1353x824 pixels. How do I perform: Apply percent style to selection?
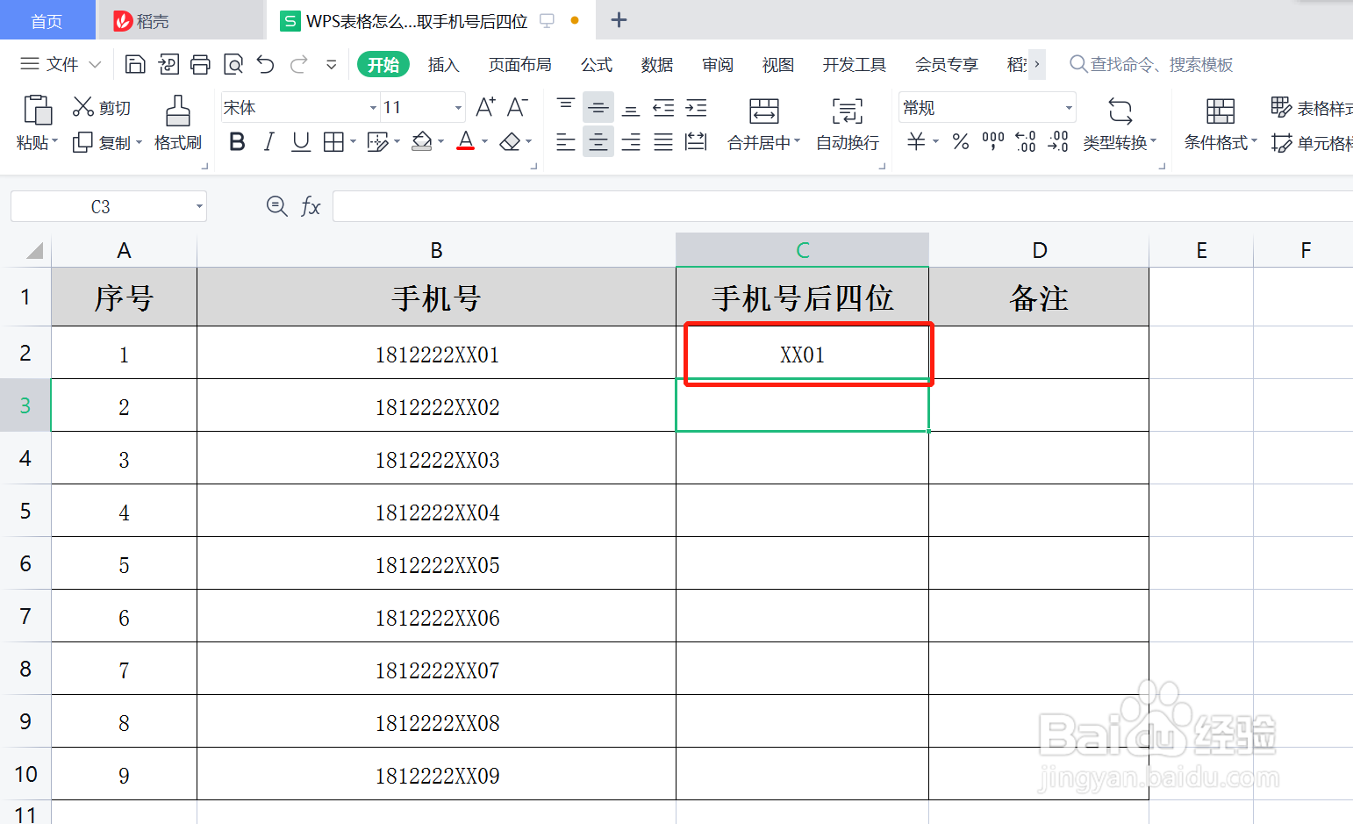(960, 142)
